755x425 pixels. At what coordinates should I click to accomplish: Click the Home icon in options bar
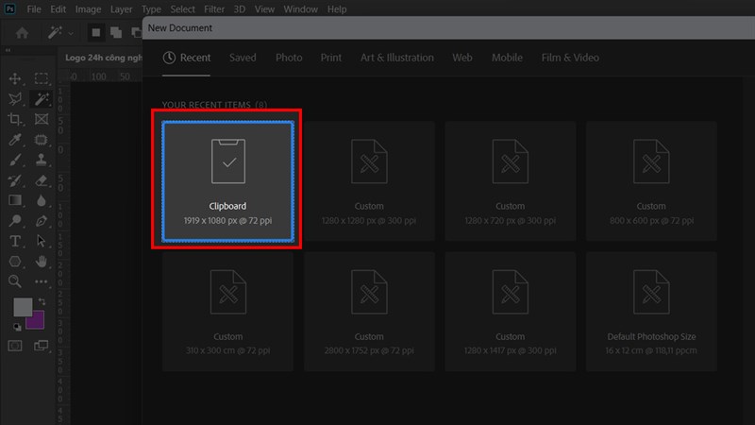22,33
